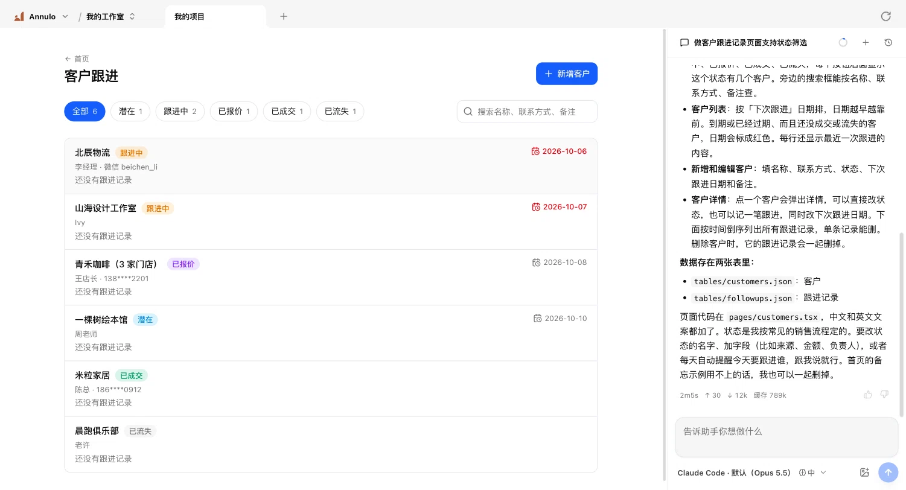This screenshot has width=906, height=490.
Task: Open the 山海设计工作室 customer
Action: click(x=331, y=221)
